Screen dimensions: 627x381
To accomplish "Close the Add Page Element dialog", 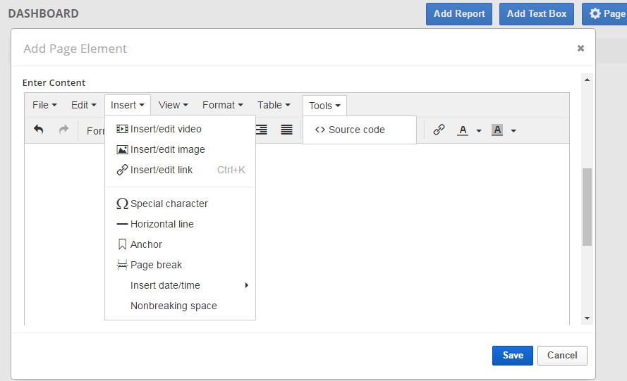I will pos(580,49).
